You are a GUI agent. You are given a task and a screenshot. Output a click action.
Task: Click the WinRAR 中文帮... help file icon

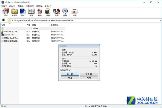coord(3,32)
